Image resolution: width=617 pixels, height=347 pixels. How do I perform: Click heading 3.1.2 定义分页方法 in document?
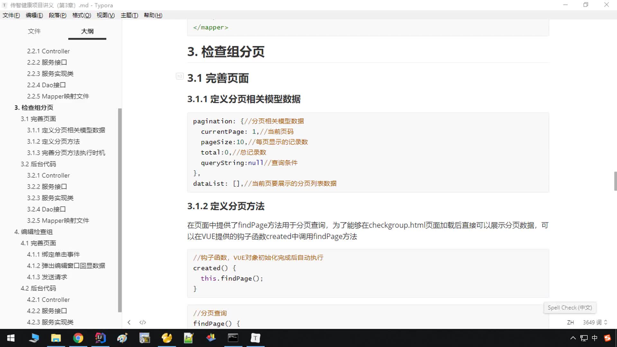click(226, 206)
